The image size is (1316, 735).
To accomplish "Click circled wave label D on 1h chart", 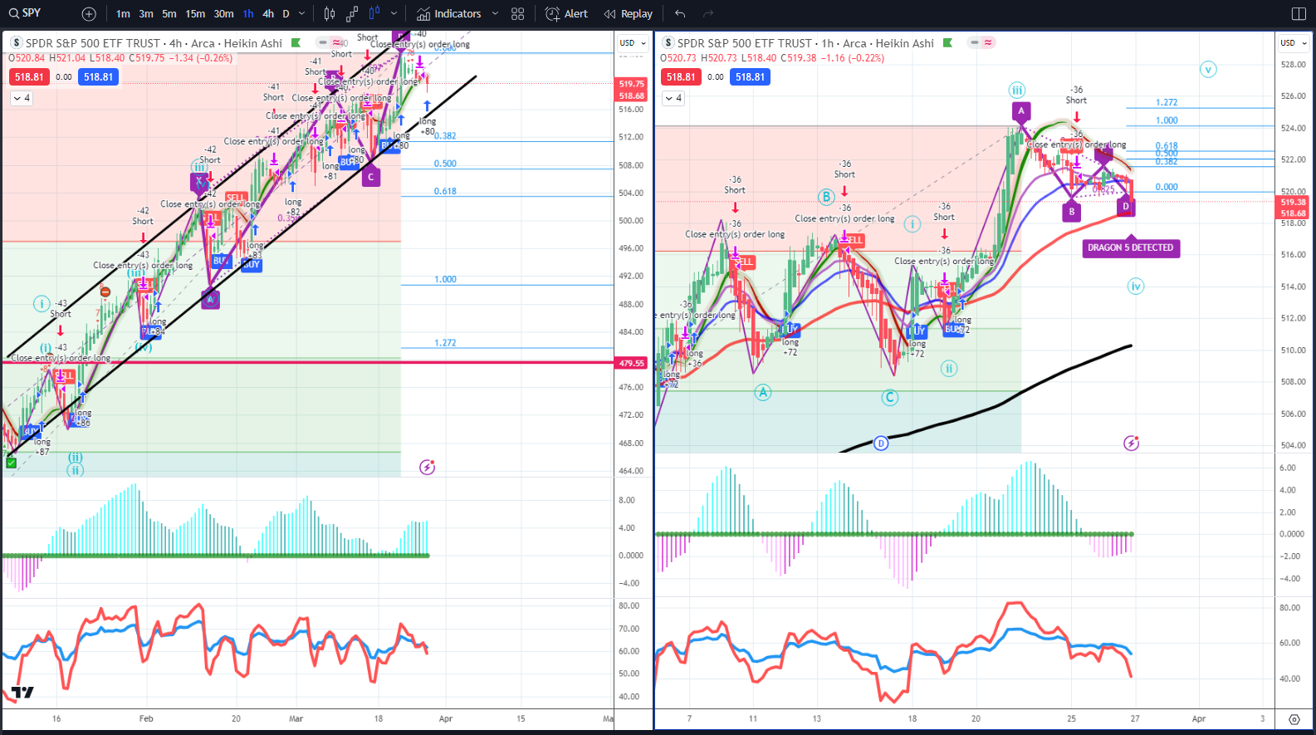I will coord(881,443).
